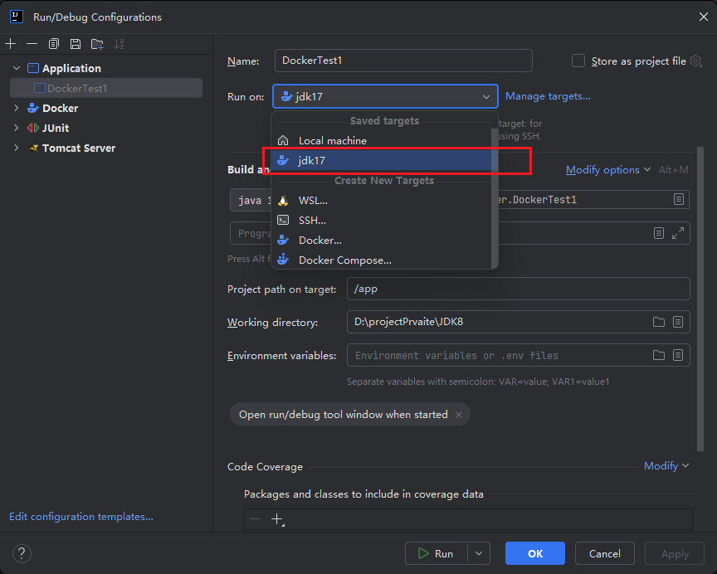Select the Tomcat Server configuration type
Image resolution: width=717 pixels, height=574 pixels.
click(79, 148)
